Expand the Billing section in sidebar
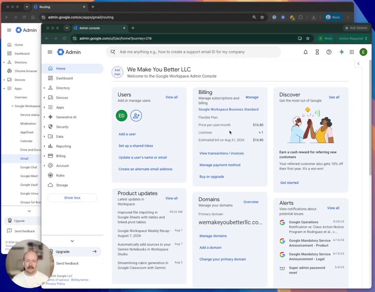This screenshot has width=375, height=292. 44,156
